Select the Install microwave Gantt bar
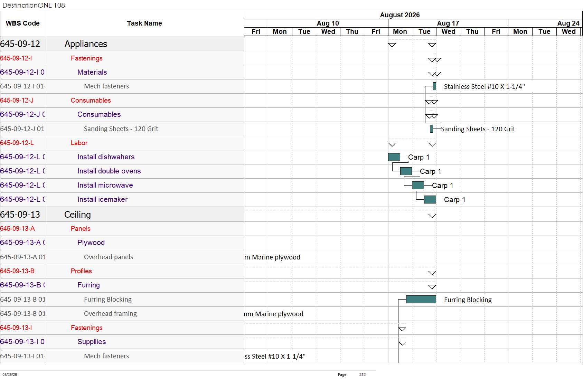 pos(418,186)
